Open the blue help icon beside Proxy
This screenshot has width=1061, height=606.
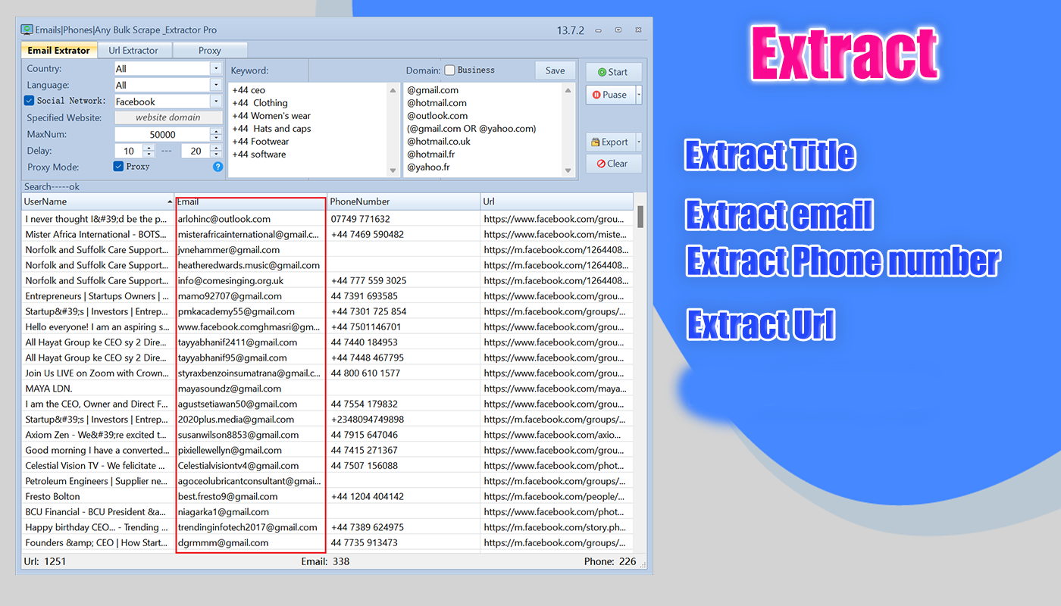coord(218,167)
